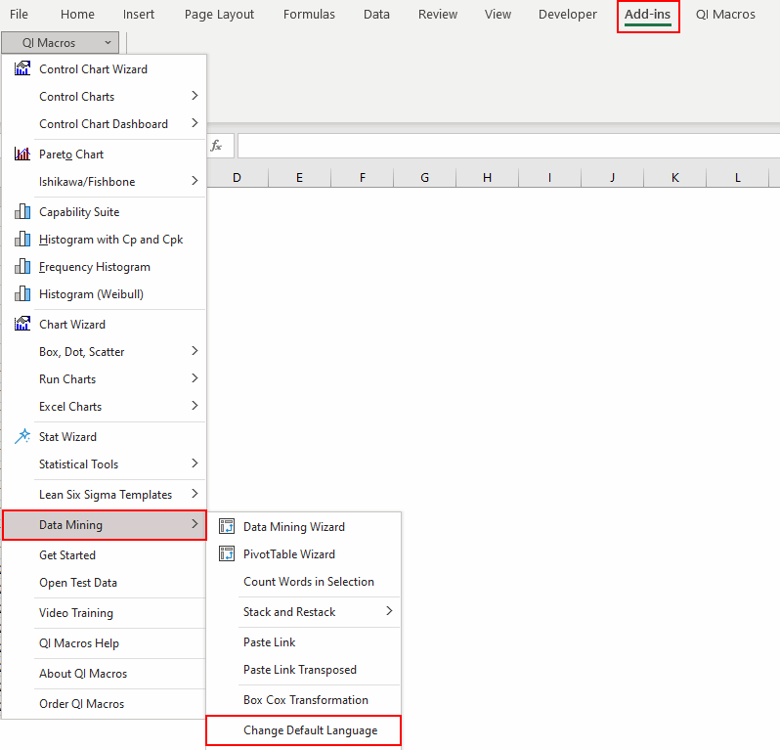
Task: Open Video Training
Action: point(105,613)
